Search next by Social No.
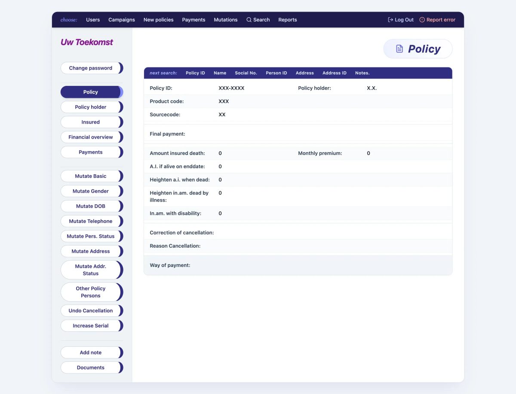 click(246, 73)
